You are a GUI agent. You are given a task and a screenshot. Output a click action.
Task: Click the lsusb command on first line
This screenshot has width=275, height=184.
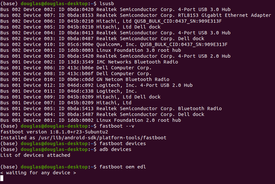[x=107, y=4]
